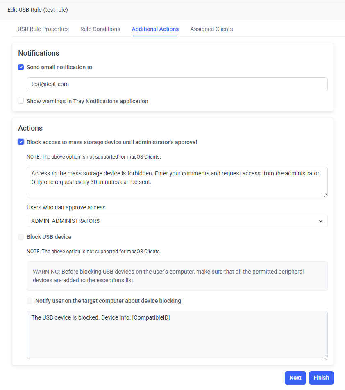Click the email address field with test@test.com
This screenshot has width=345, height=390.
pos(177,84)
